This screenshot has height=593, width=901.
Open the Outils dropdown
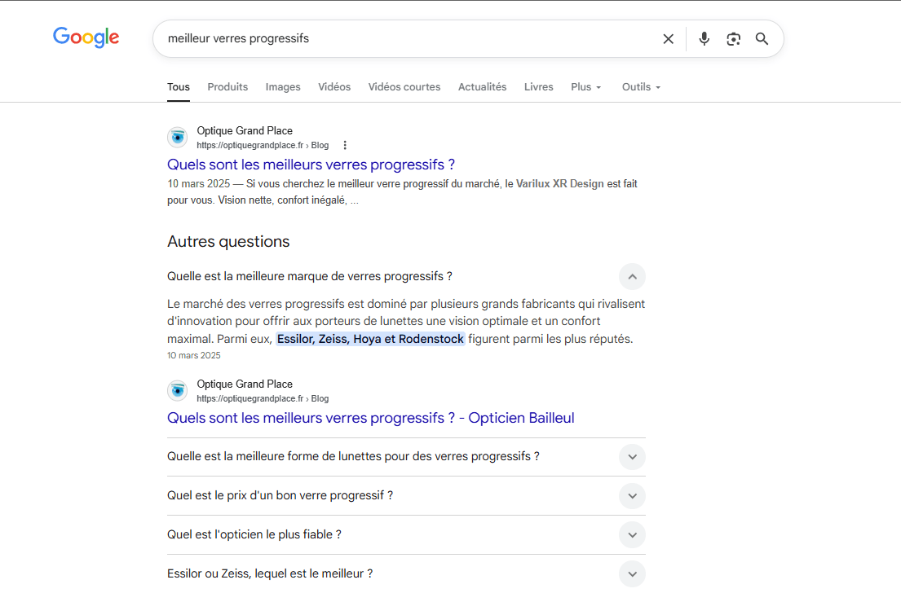pos(641,86)
